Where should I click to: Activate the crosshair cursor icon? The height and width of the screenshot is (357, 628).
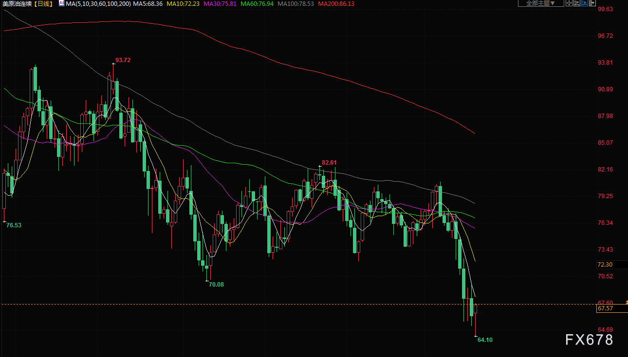click(x=568, y=3)
